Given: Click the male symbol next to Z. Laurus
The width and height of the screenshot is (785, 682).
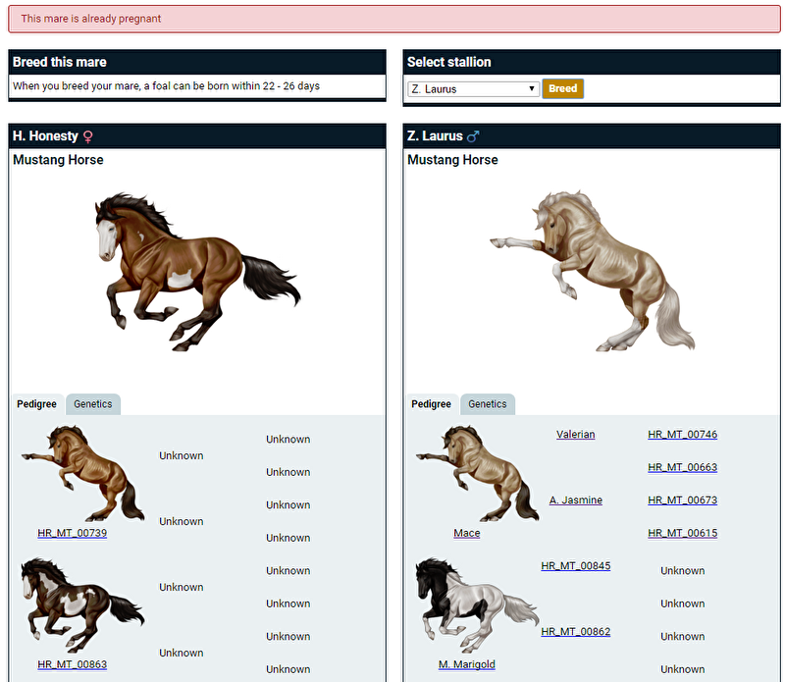Looking at the screenshot, I should coord(473,136).
